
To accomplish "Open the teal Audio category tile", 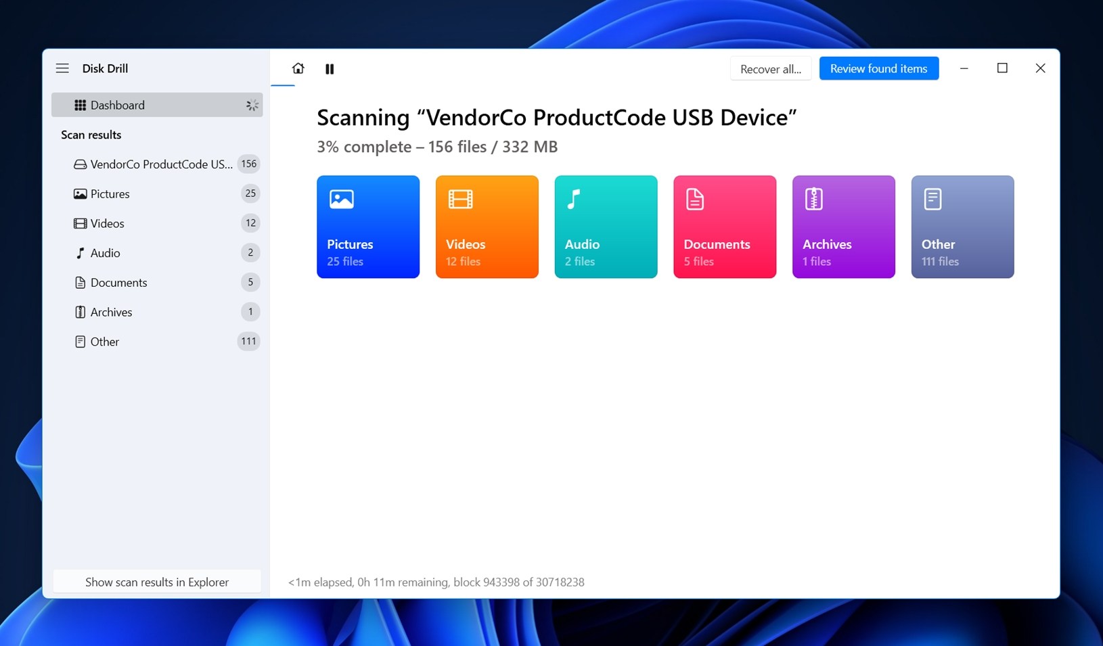I will [606, 227].
